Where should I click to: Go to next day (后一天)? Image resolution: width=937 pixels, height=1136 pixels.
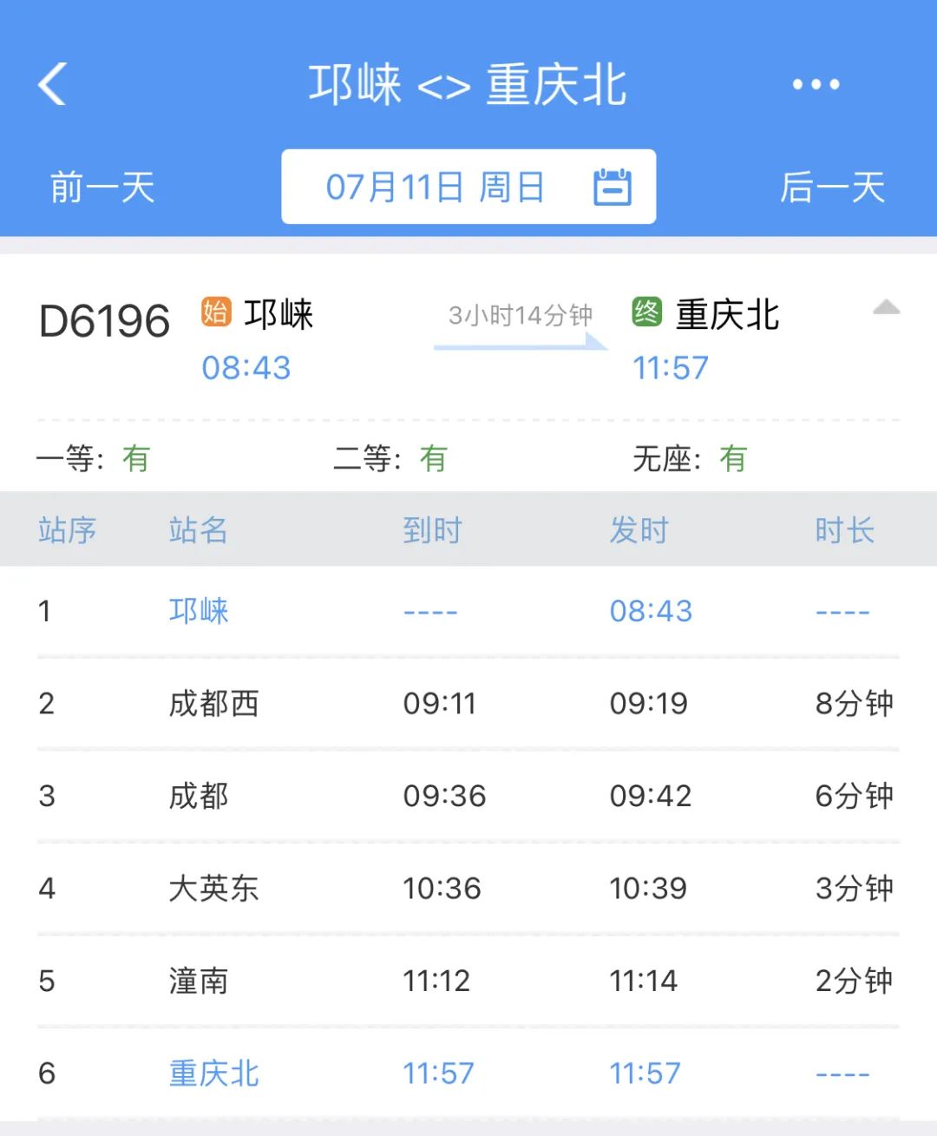[832, 187]
